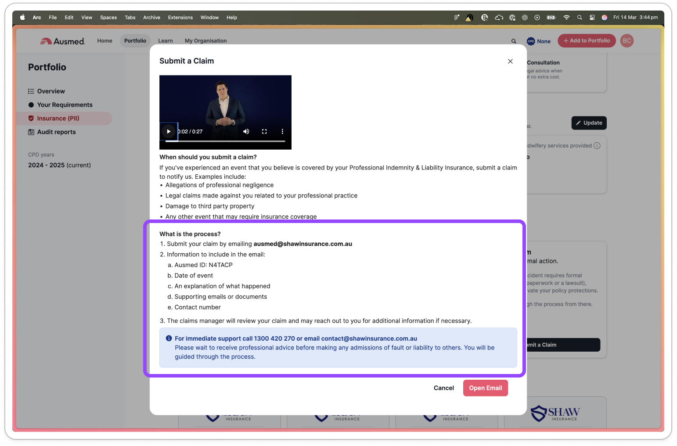Open the Edit menu
This screenshot has height=446, width=677.
[69, 18]
